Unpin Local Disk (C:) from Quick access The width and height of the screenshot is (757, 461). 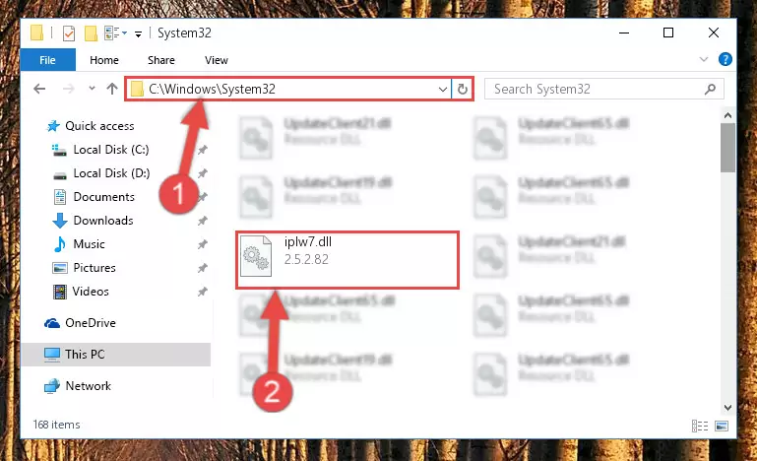click(202, 150)
